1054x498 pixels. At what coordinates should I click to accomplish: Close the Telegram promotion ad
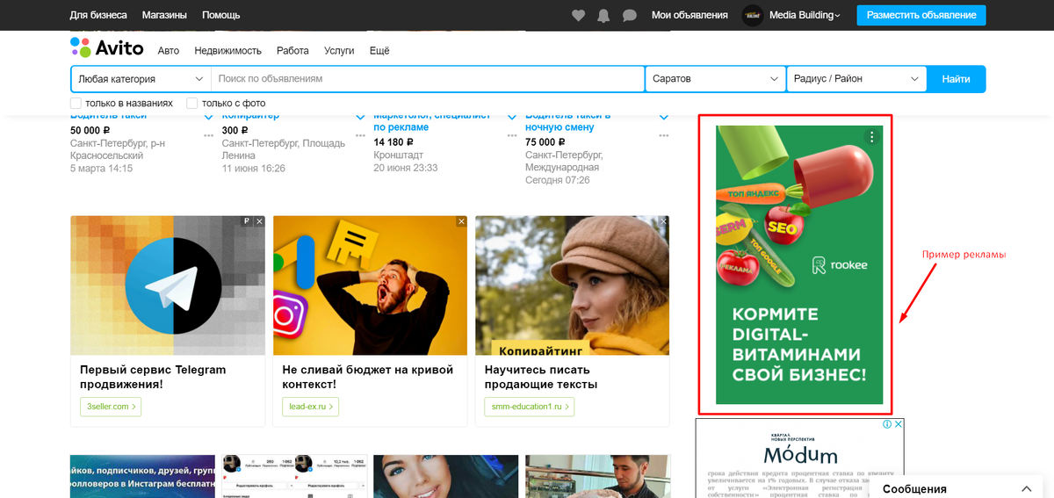coord(259,221)
